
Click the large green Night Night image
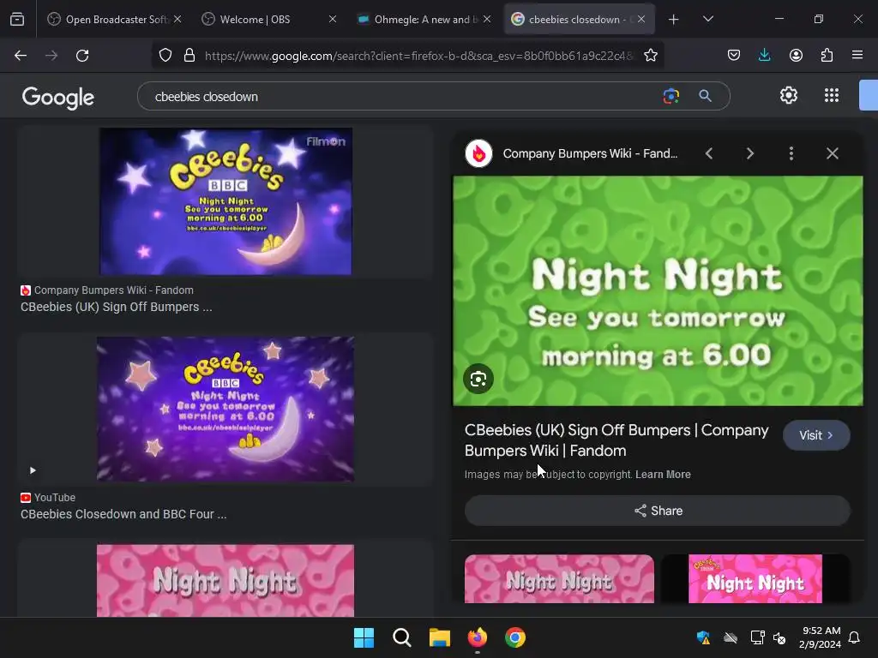tap(658, 291)
